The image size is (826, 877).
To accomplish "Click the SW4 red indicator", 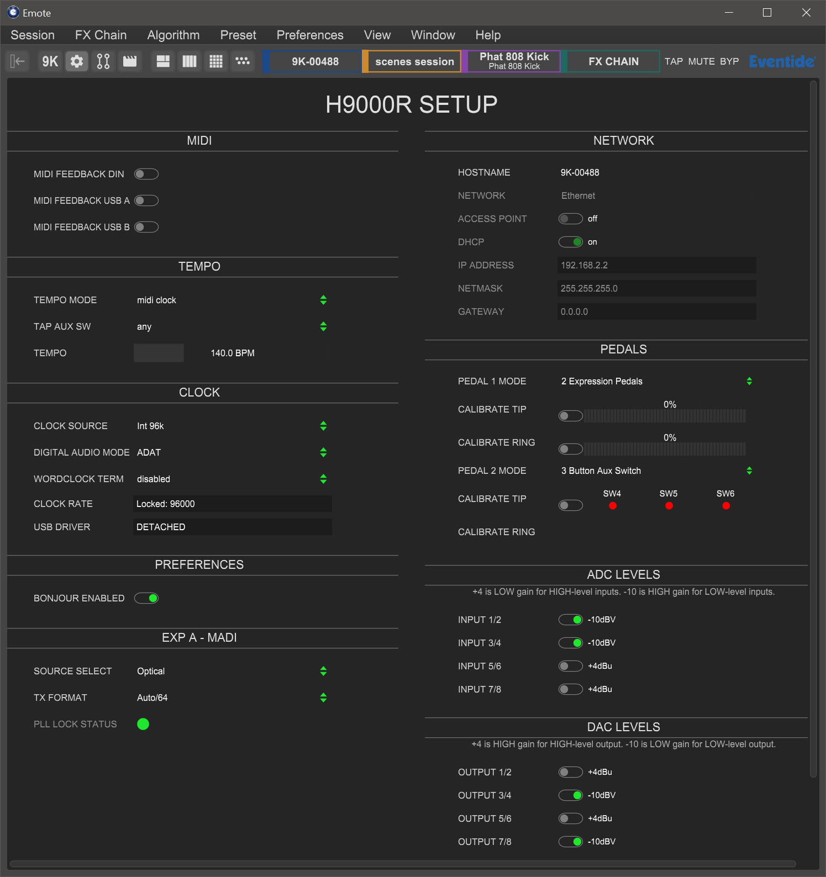I will pos(613,506).
